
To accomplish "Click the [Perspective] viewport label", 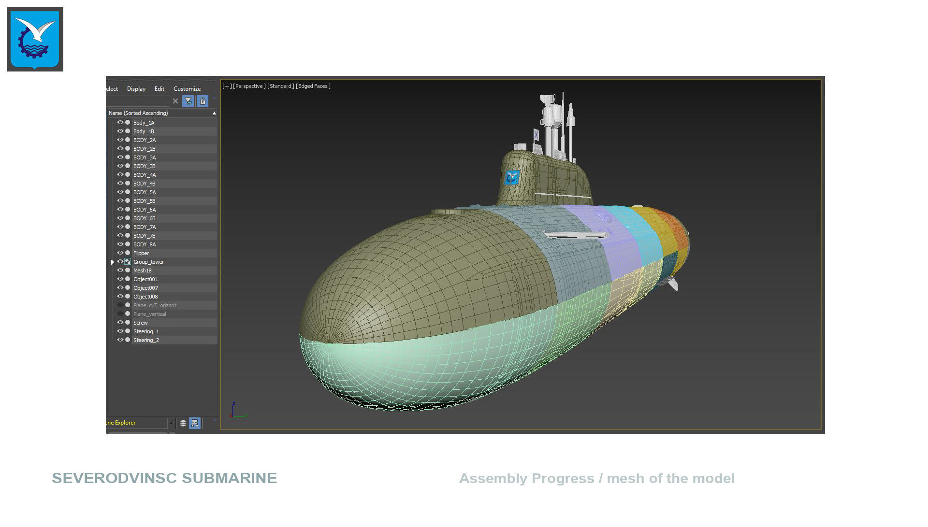I will pyautogui.click(x=249, y=86).
